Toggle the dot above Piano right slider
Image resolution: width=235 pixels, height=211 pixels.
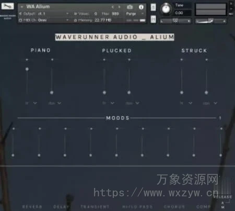click(x=52, y=60)
